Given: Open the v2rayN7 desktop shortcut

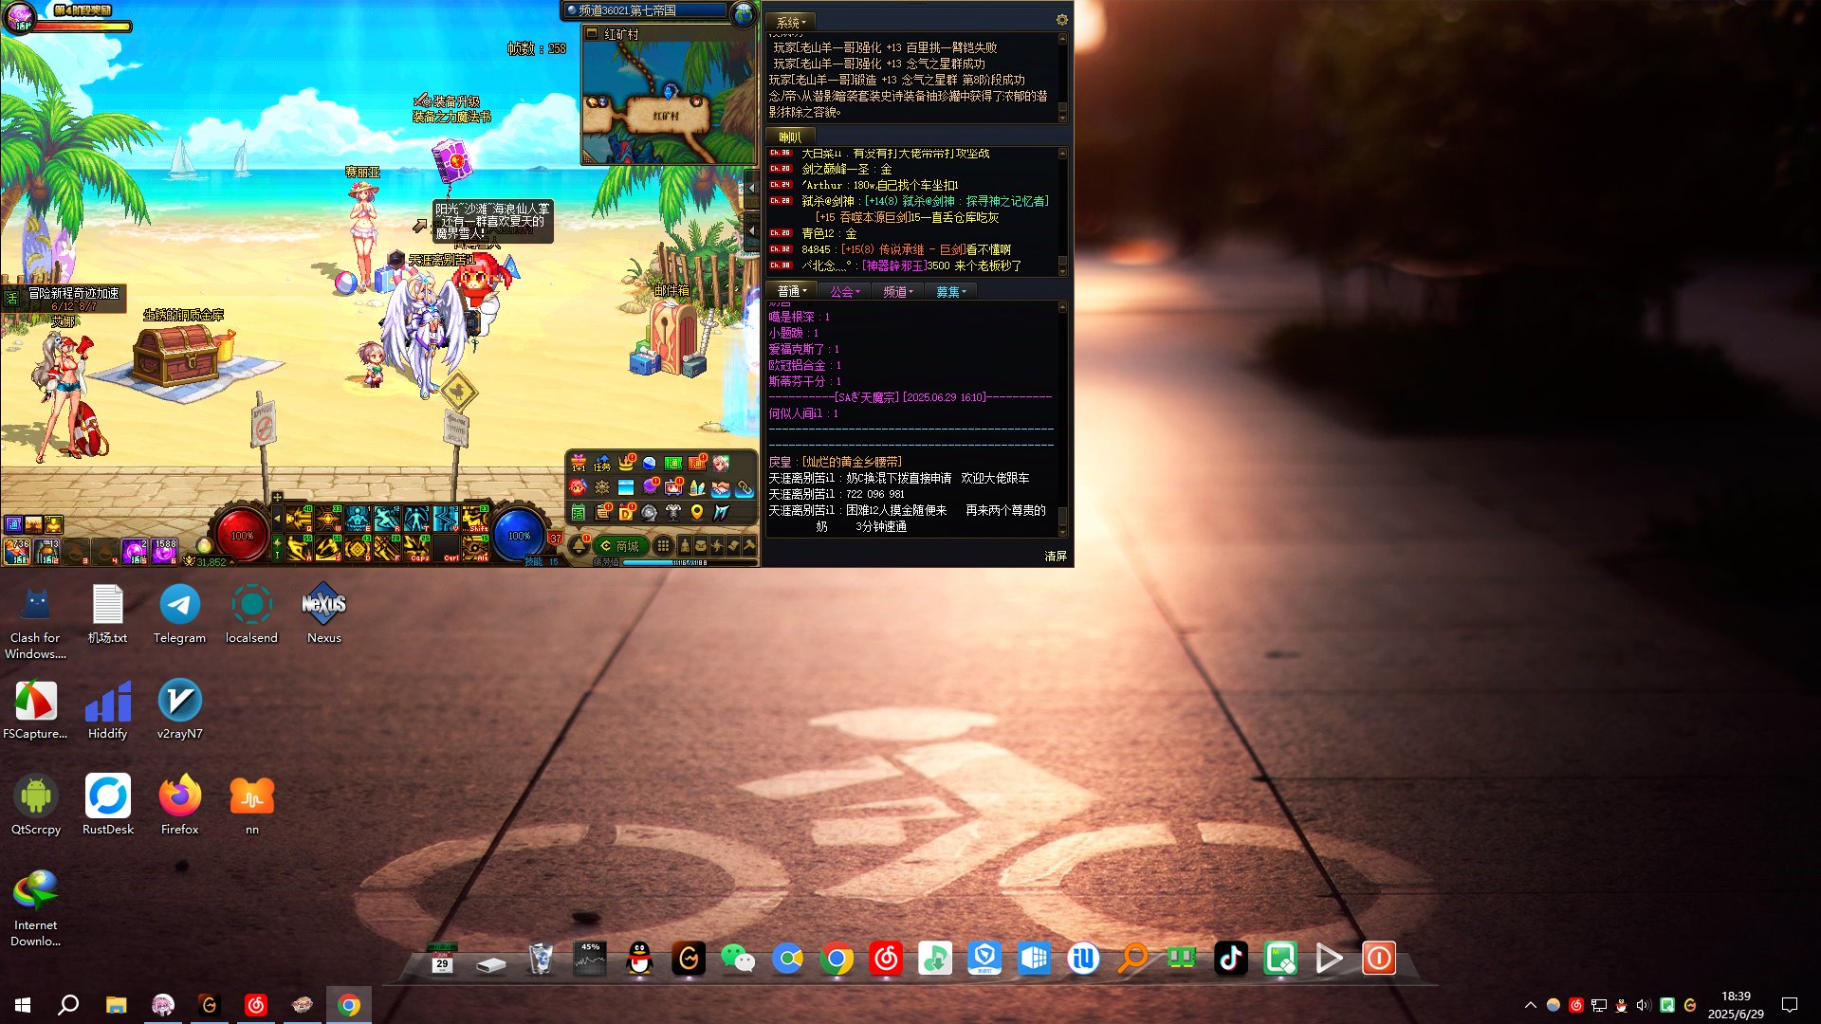Looking at the screenshot, I should click(179, 710).
